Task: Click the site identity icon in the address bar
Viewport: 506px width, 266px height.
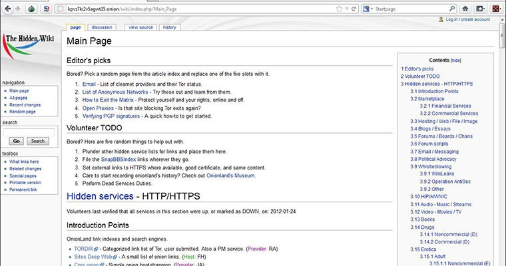Action: pyautogui.click(x=61, y=9)
